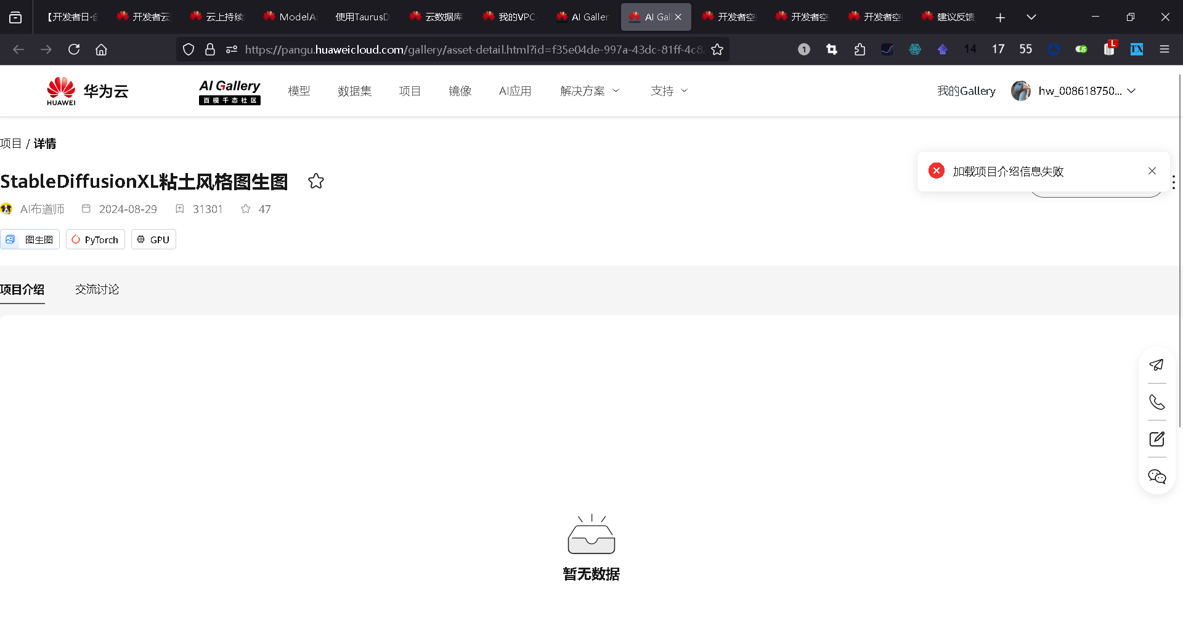Open the Extensions puzzle-piece menu
This screenshot has width=1183, height=628.
[x=860, y=49]
